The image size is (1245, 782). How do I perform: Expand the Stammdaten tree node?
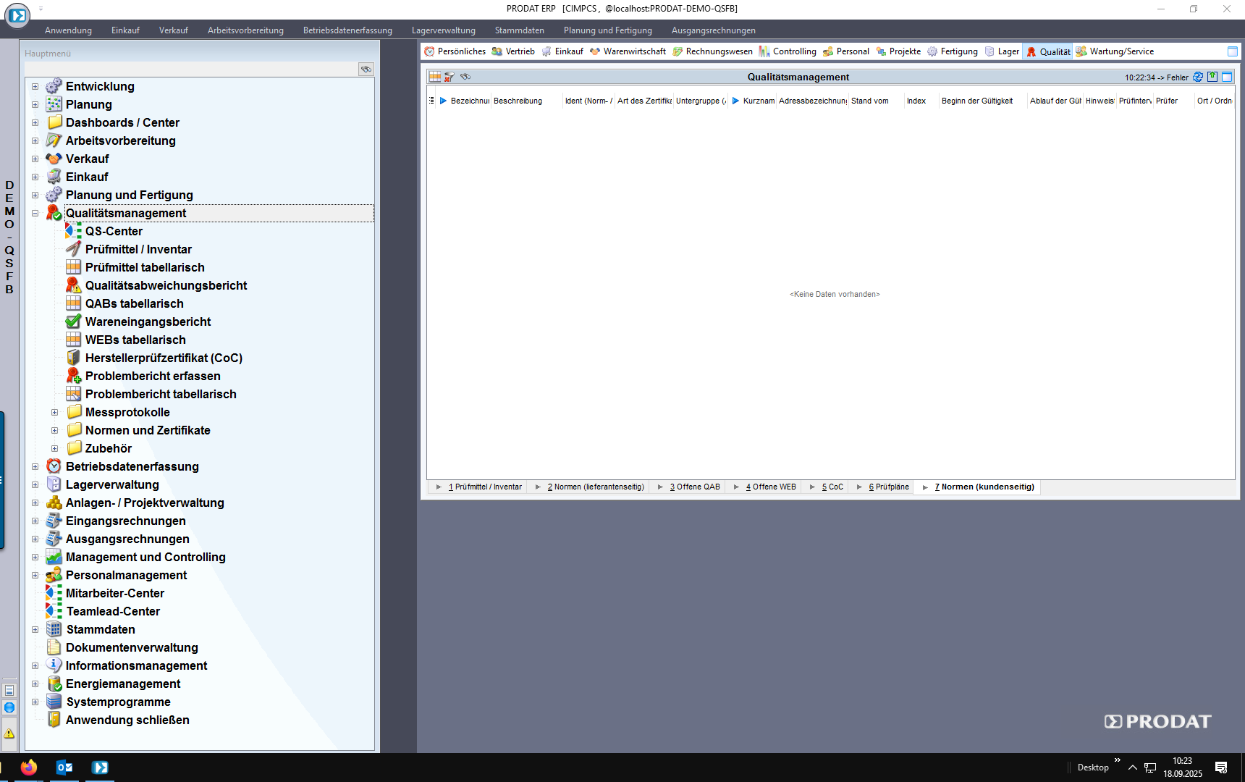tap(35, 629)
